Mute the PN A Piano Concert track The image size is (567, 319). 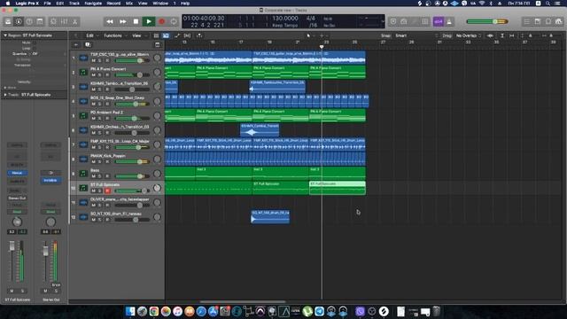coord(93,74)
